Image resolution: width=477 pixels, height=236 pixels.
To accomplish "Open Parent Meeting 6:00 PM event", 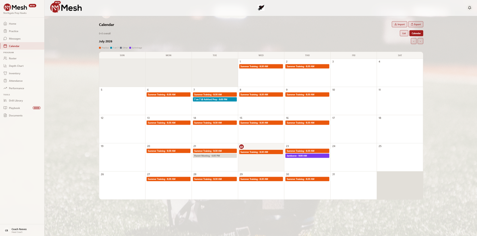I will click(x=215, y=156).
